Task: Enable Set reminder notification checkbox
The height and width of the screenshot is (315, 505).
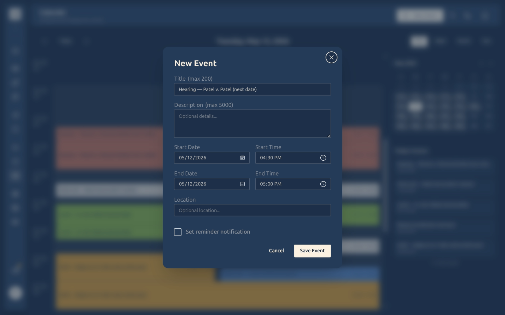Action: (178, 232)
